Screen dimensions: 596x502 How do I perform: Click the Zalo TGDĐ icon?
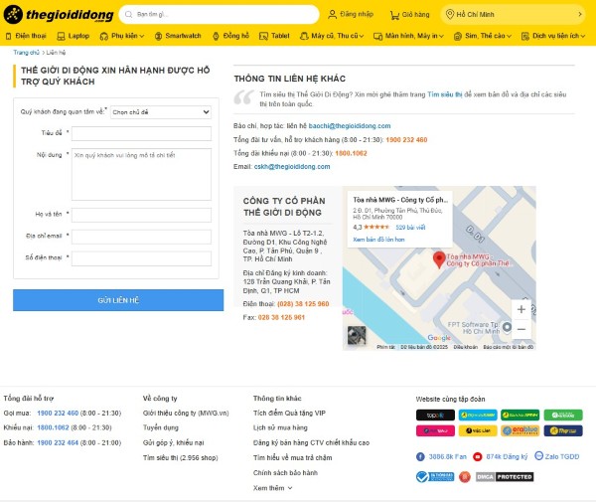coord(538,455)
